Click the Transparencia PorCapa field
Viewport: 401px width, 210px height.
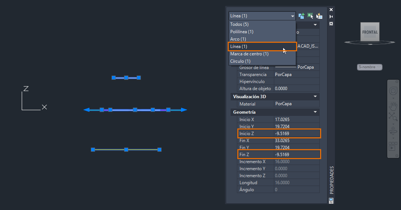point(297,75)
